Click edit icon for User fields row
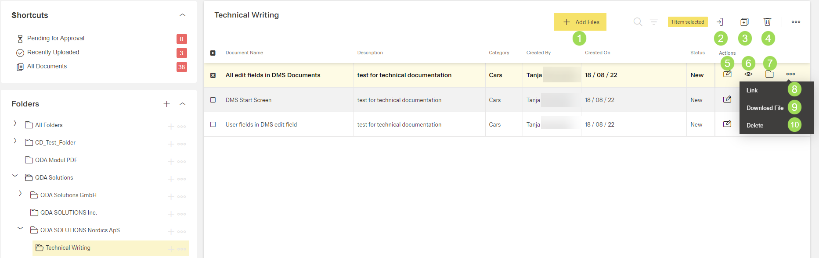Screen dimensions: 819x258 click(x=727, y=124)
